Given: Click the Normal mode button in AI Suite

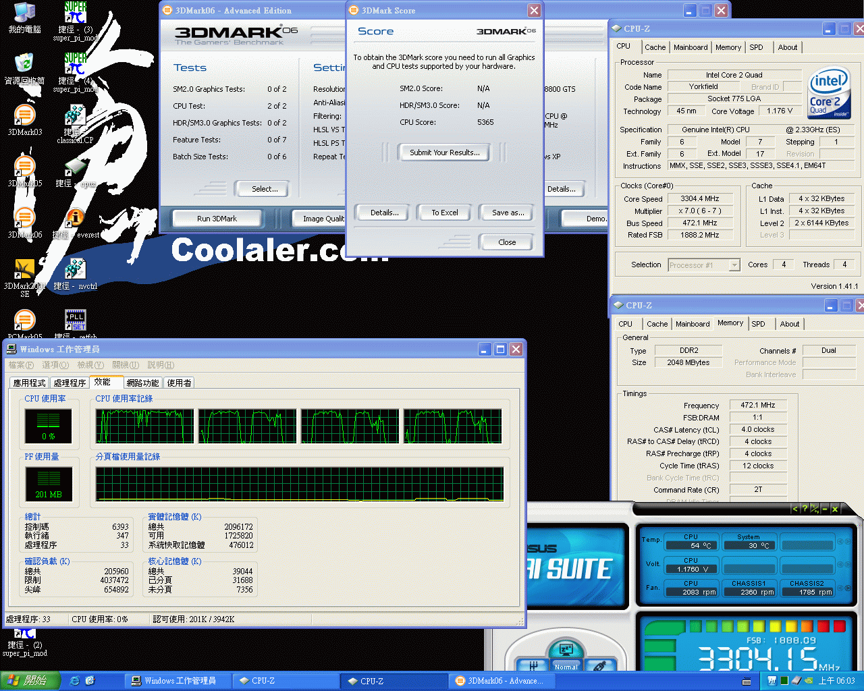Looking at the screenshot, I should (x=566, y=667).
